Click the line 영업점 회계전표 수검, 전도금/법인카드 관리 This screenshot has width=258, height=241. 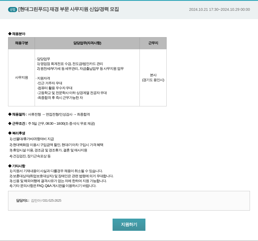tap(70, 64)
